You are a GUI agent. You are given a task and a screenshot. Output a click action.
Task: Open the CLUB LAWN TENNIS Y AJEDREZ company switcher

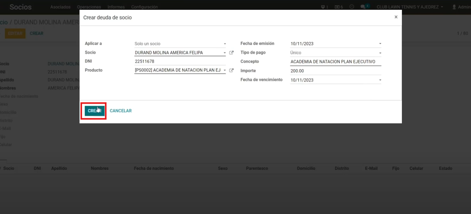(x=410, y=7)
